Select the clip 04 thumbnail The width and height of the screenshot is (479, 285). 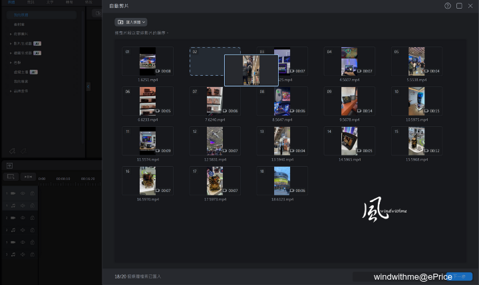349,61
